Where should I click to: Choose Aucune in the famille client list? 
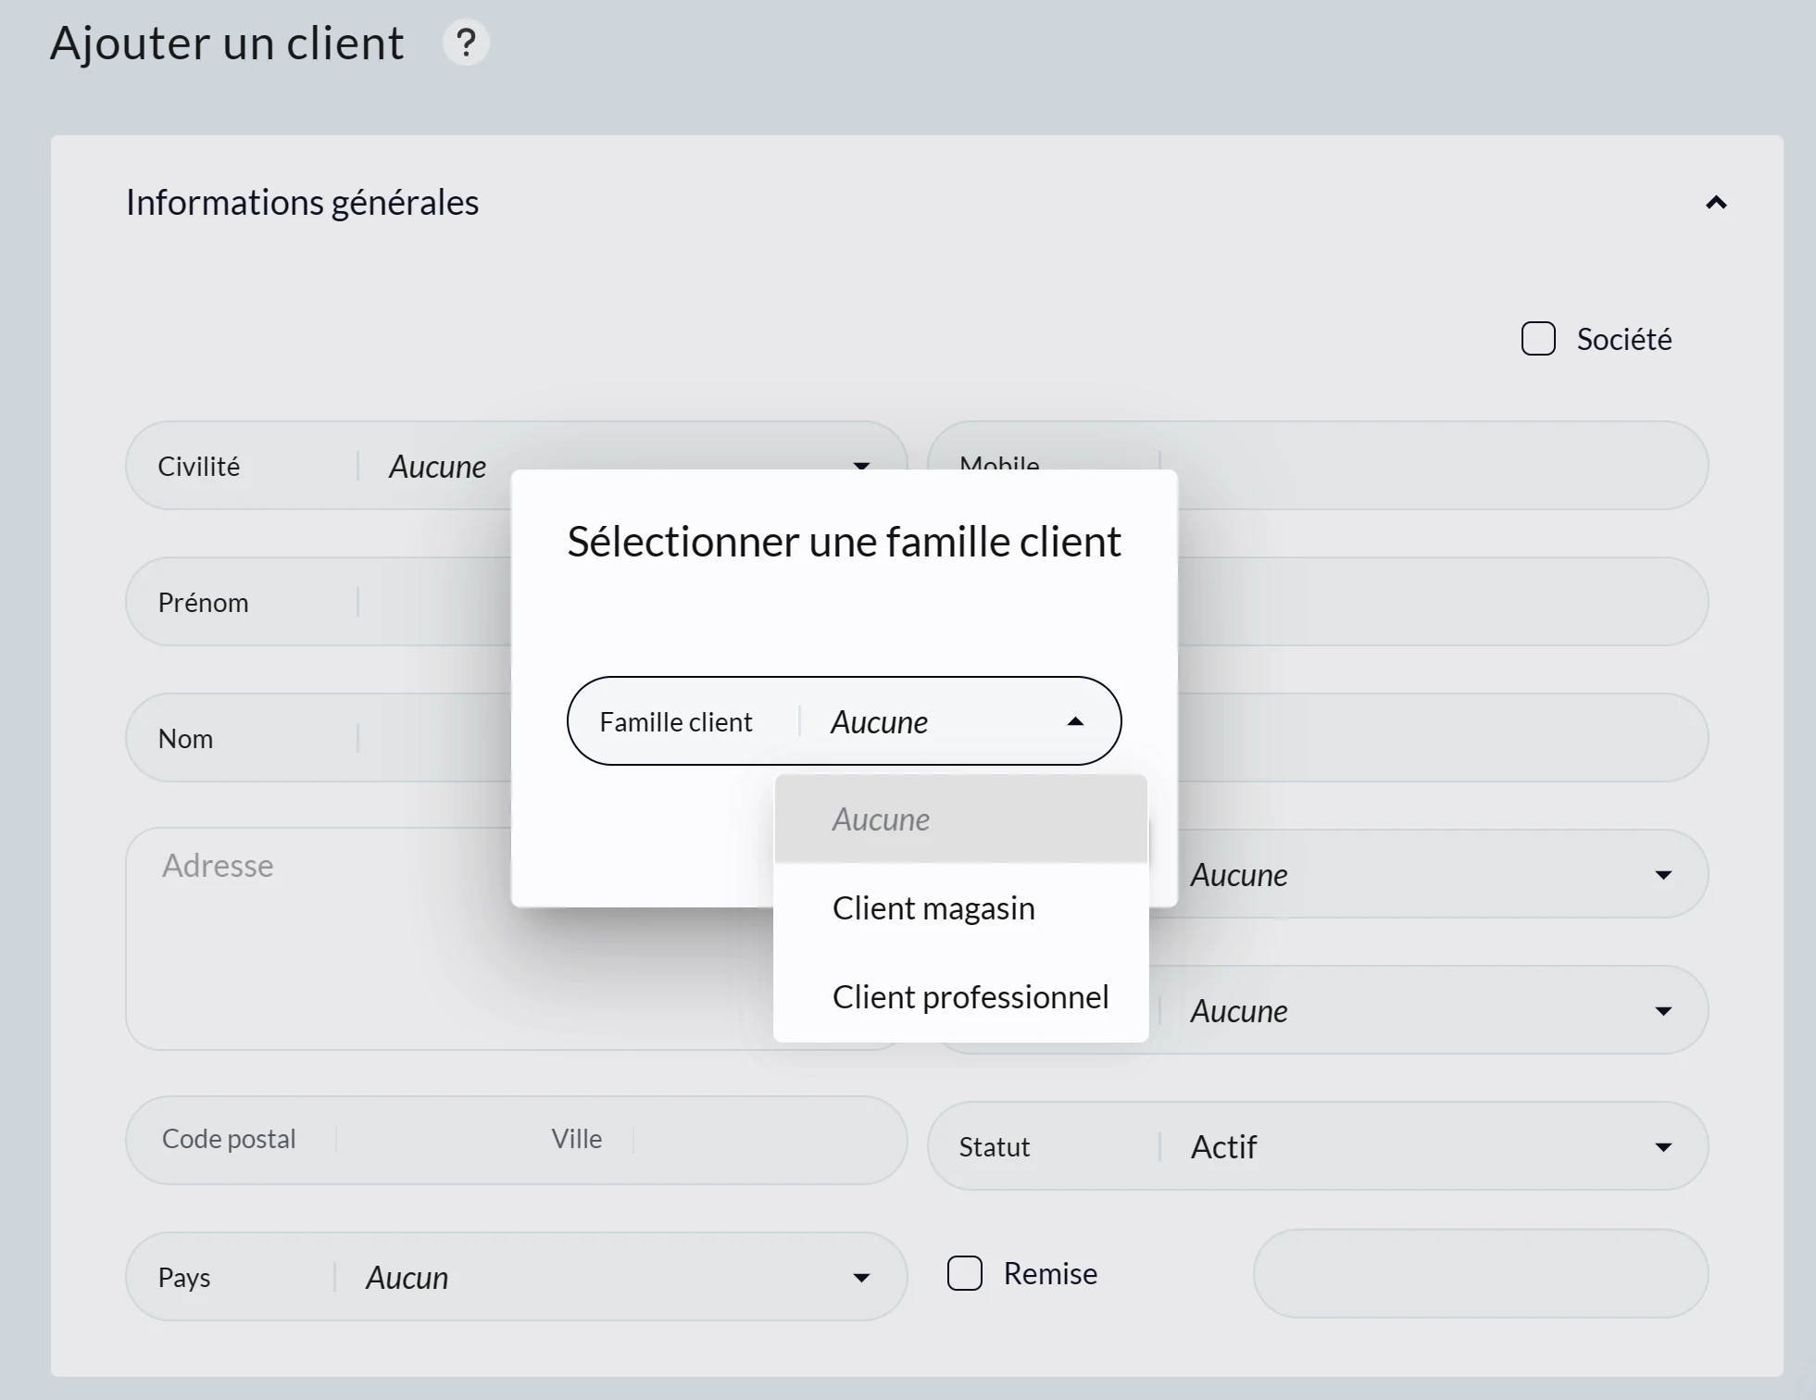[881, 819]
